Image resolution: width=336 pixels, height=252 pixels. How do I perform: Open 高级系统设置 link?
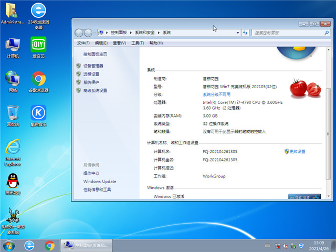click(x=95, y=90)
